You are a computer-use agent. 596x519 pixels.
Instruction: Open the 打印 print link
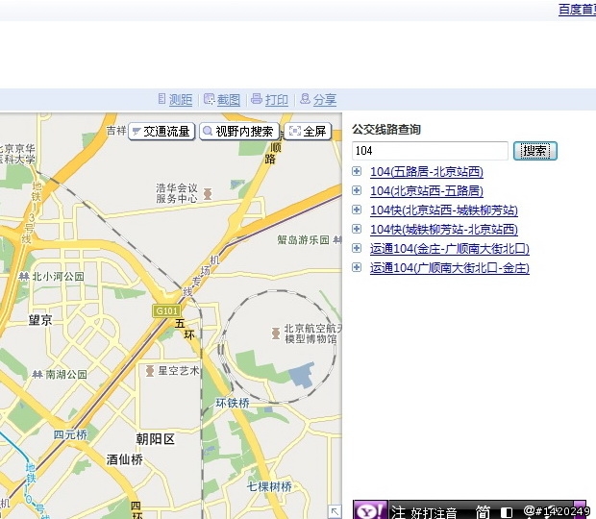pyautogui.click(x=277, y=100)
